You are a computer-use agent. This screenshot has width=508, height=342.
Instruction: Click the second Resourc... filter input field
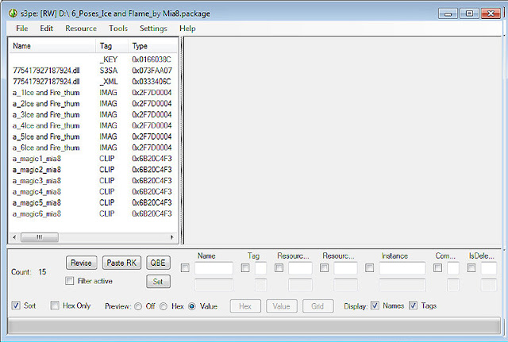pos(346,268)
